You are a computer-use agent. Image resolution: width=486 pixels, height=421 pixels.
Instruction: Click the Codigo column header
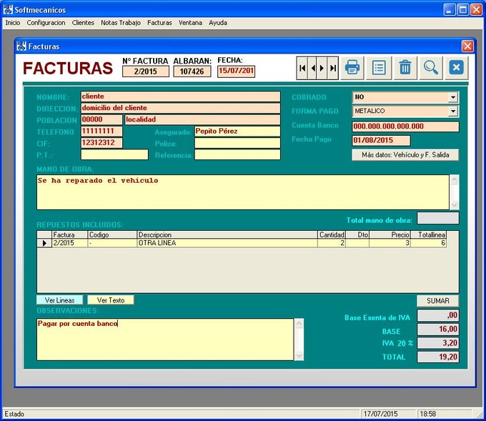click(x=112, y=234)
